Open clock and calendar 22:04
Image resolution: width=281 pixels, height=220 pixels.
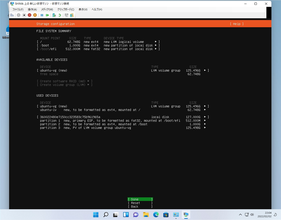click(265, 214)
